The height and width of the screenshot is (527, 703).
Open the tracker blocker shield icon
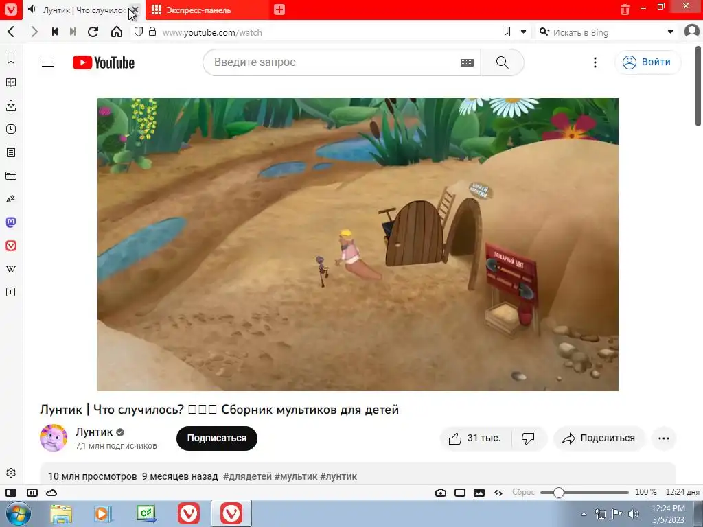pos(139,32)
